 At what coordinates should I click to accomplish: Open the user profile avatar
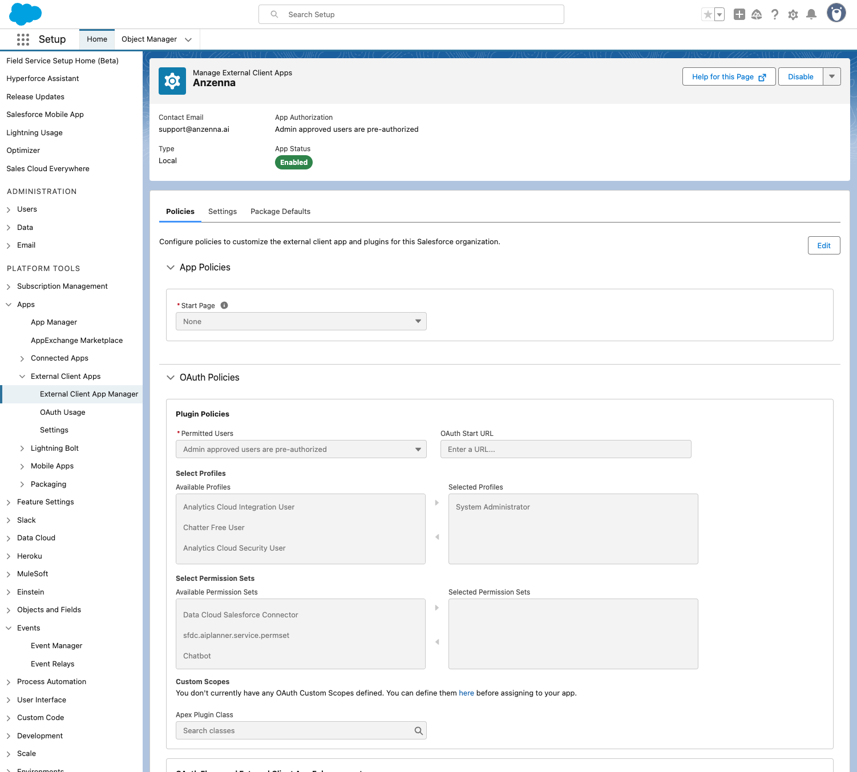836,13
